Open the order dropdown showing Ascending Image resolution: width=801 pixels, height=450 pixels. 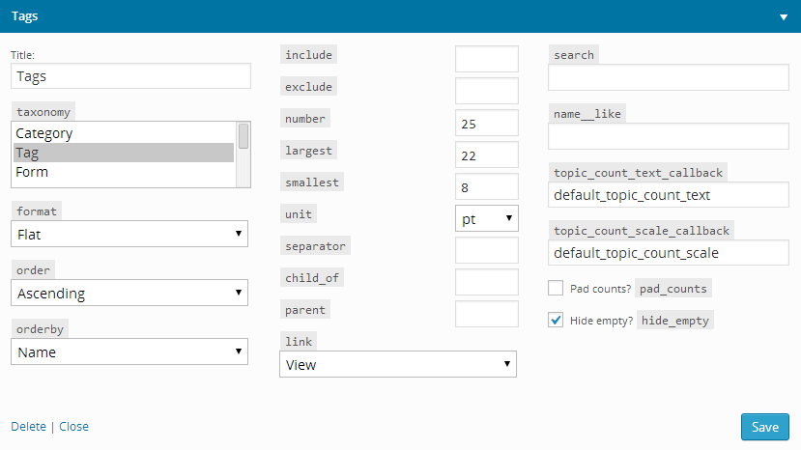(x=129, y=293)
